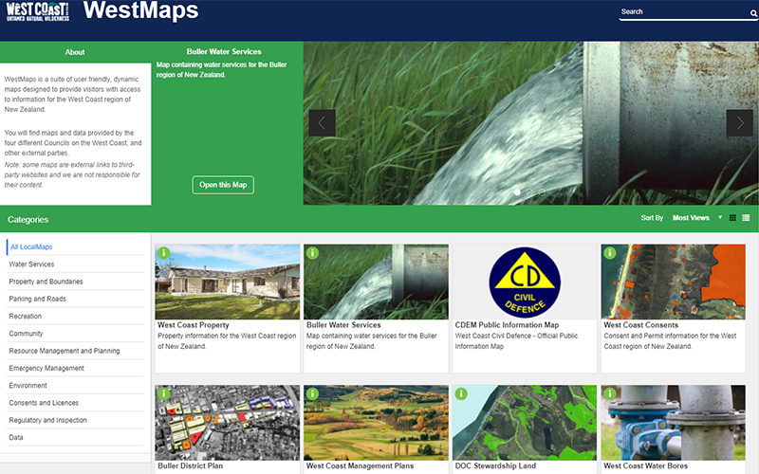759x474 pixels.
Task: Select Recreation category
Action: [75, 317]
